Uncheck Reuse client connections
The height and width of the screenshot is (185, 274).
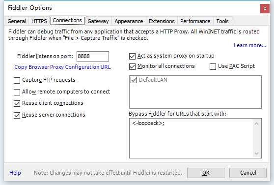click(17, 103)
